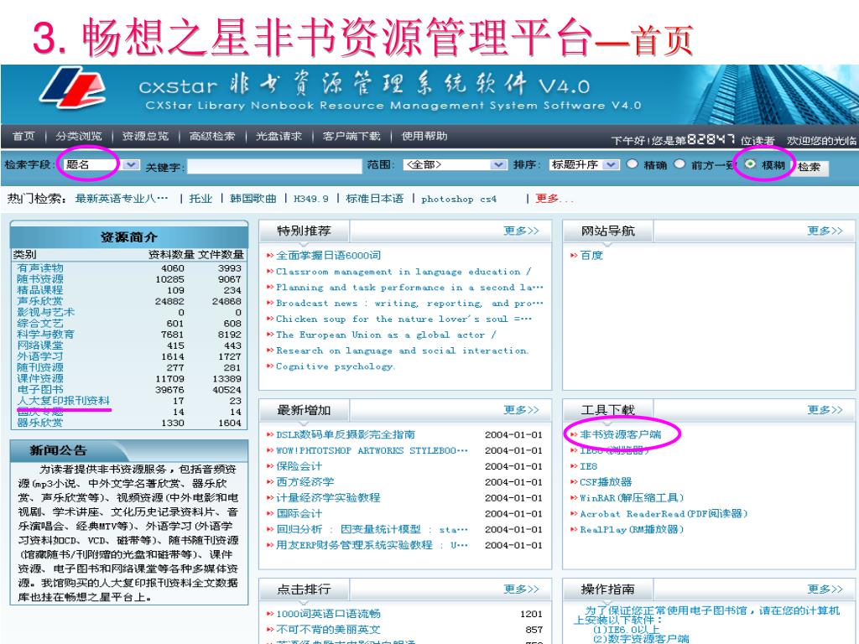Click 更多>> in 最新增加 panel
859x644 pixels.
(x=521, y=409)
